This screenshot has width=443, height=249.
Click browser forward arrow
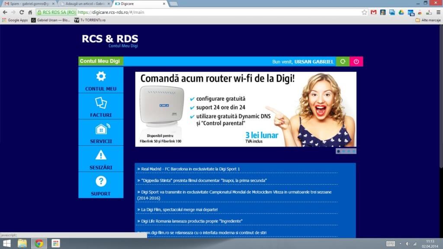pyautogui.click(x=13, y=12)
